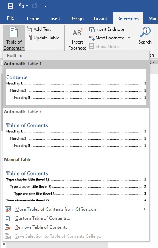The image size is (158, 248).
Task: Toggle the Table of Contents button
Action: coord(14,38)
